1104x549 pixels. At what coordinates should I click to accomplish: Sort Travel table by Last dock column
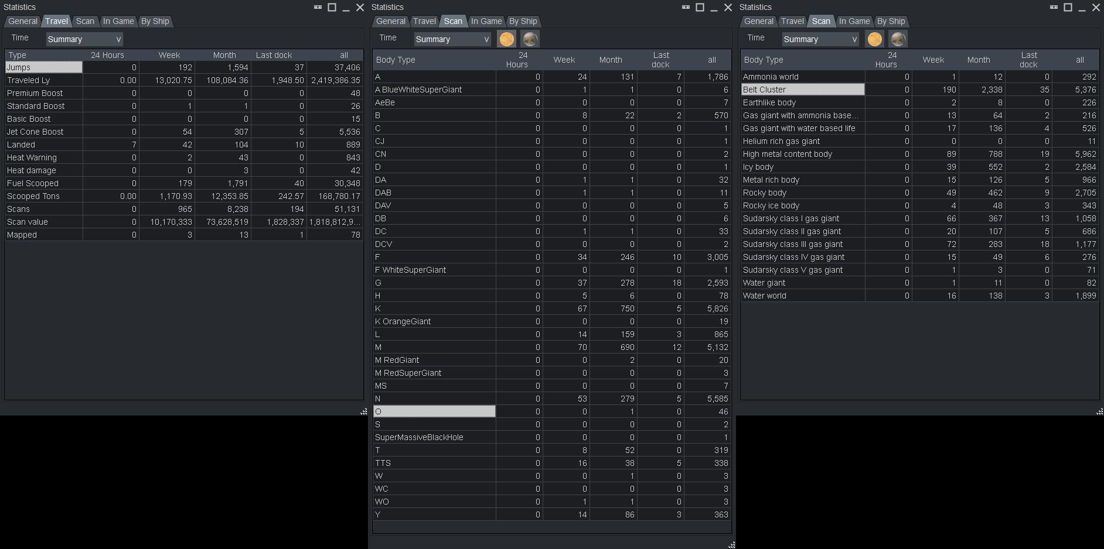[279, 55]
